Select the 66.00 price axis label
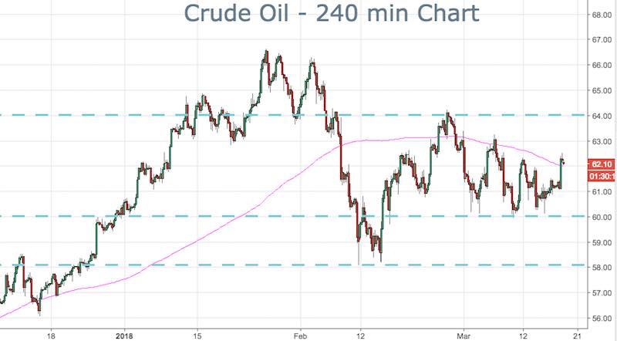 click(599, 66)
